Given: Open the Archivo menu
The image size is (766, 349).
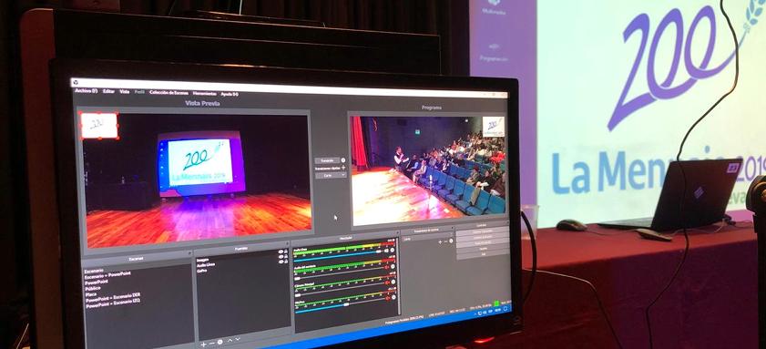Looking at the screenshot, I should click(x=86, y=90).
